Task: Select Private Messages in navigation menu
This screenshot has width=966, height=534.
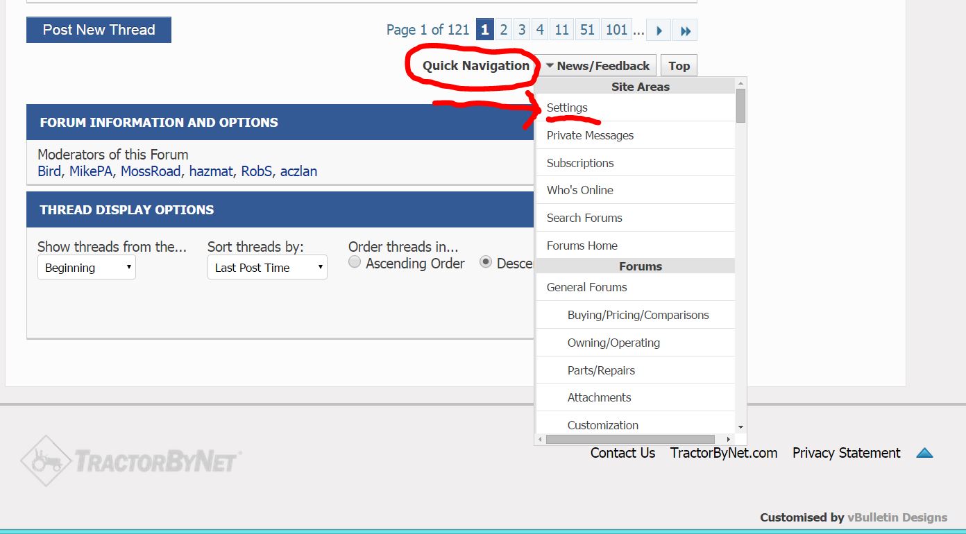Action: point(590,135)
